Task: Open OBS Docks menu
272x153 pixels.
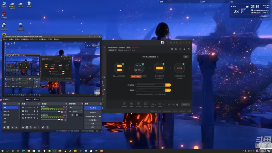Action: tap(25, 39)
